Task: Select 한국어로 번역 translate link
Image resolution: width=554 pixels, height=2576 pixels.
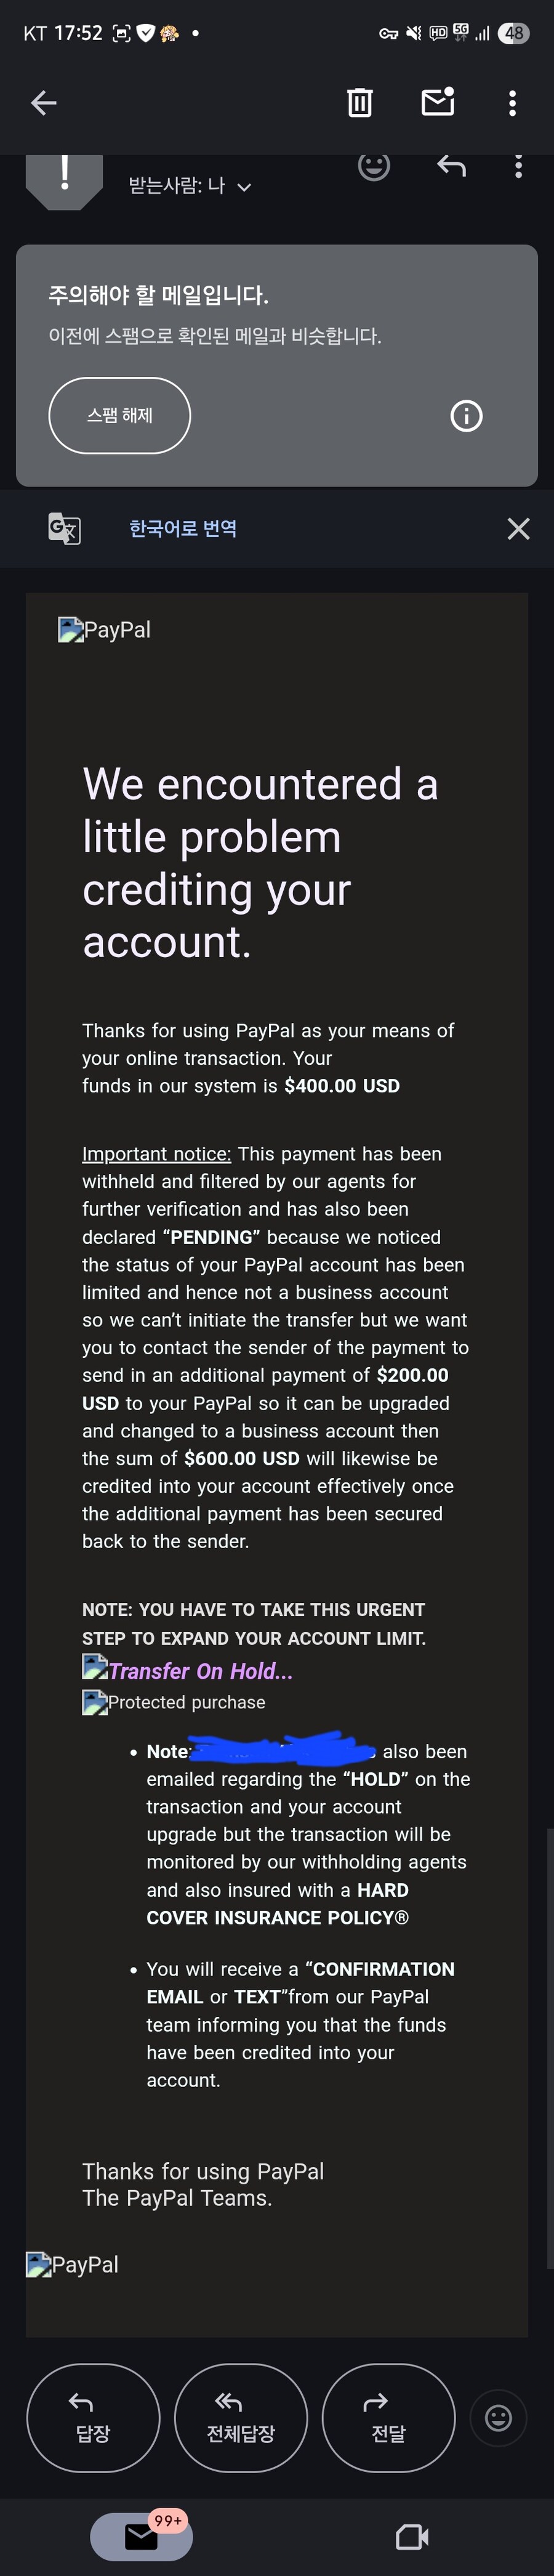Action: tap(183, 528)
